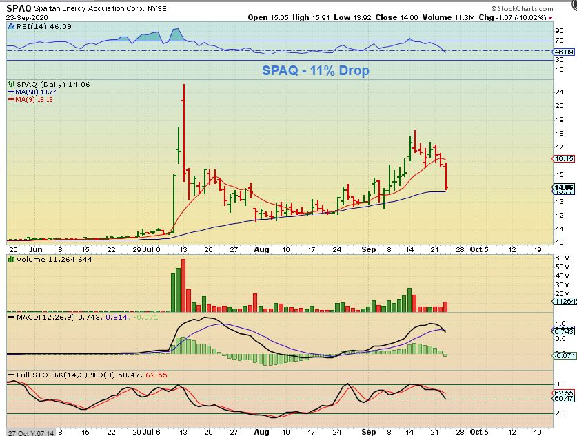Click the SPAQ (Daily) 14.06 legend text
577x436 pixels.
(x=53, y=84)
